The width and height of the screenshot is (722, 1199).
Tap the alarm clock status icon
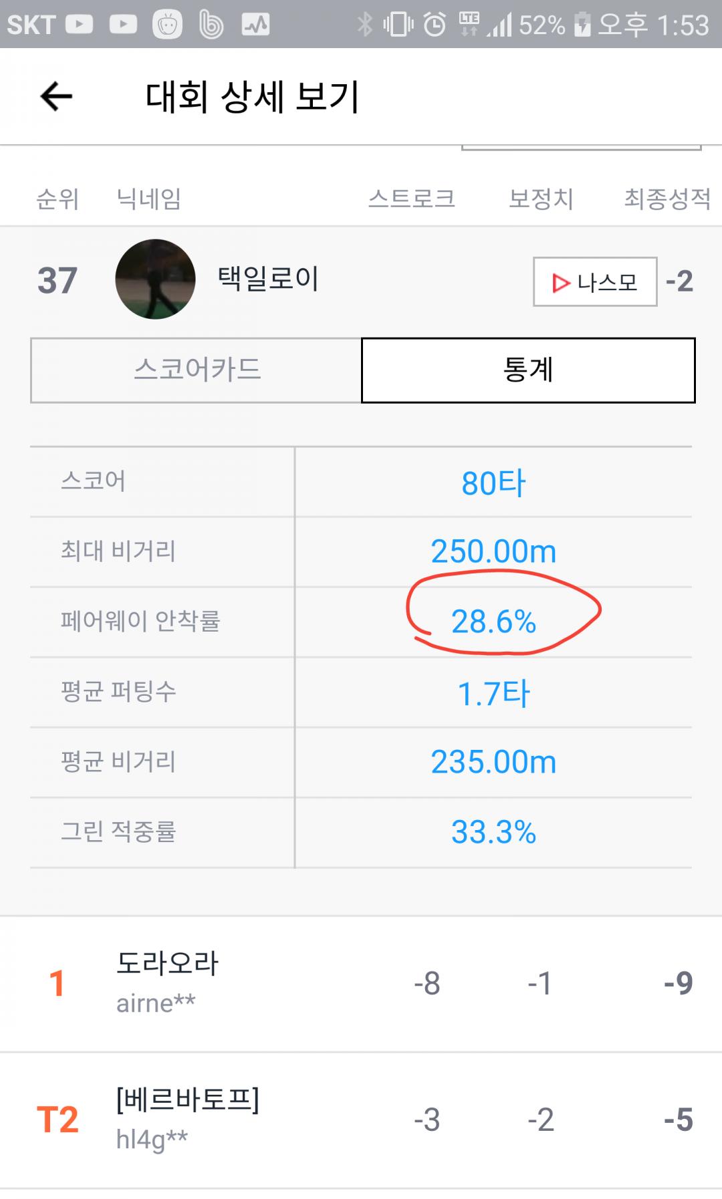pyautogui.click(x=435, y=25)
